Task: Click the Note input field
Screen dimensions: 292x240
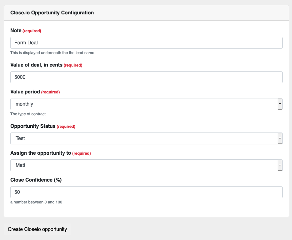Action: coord(146,43)
